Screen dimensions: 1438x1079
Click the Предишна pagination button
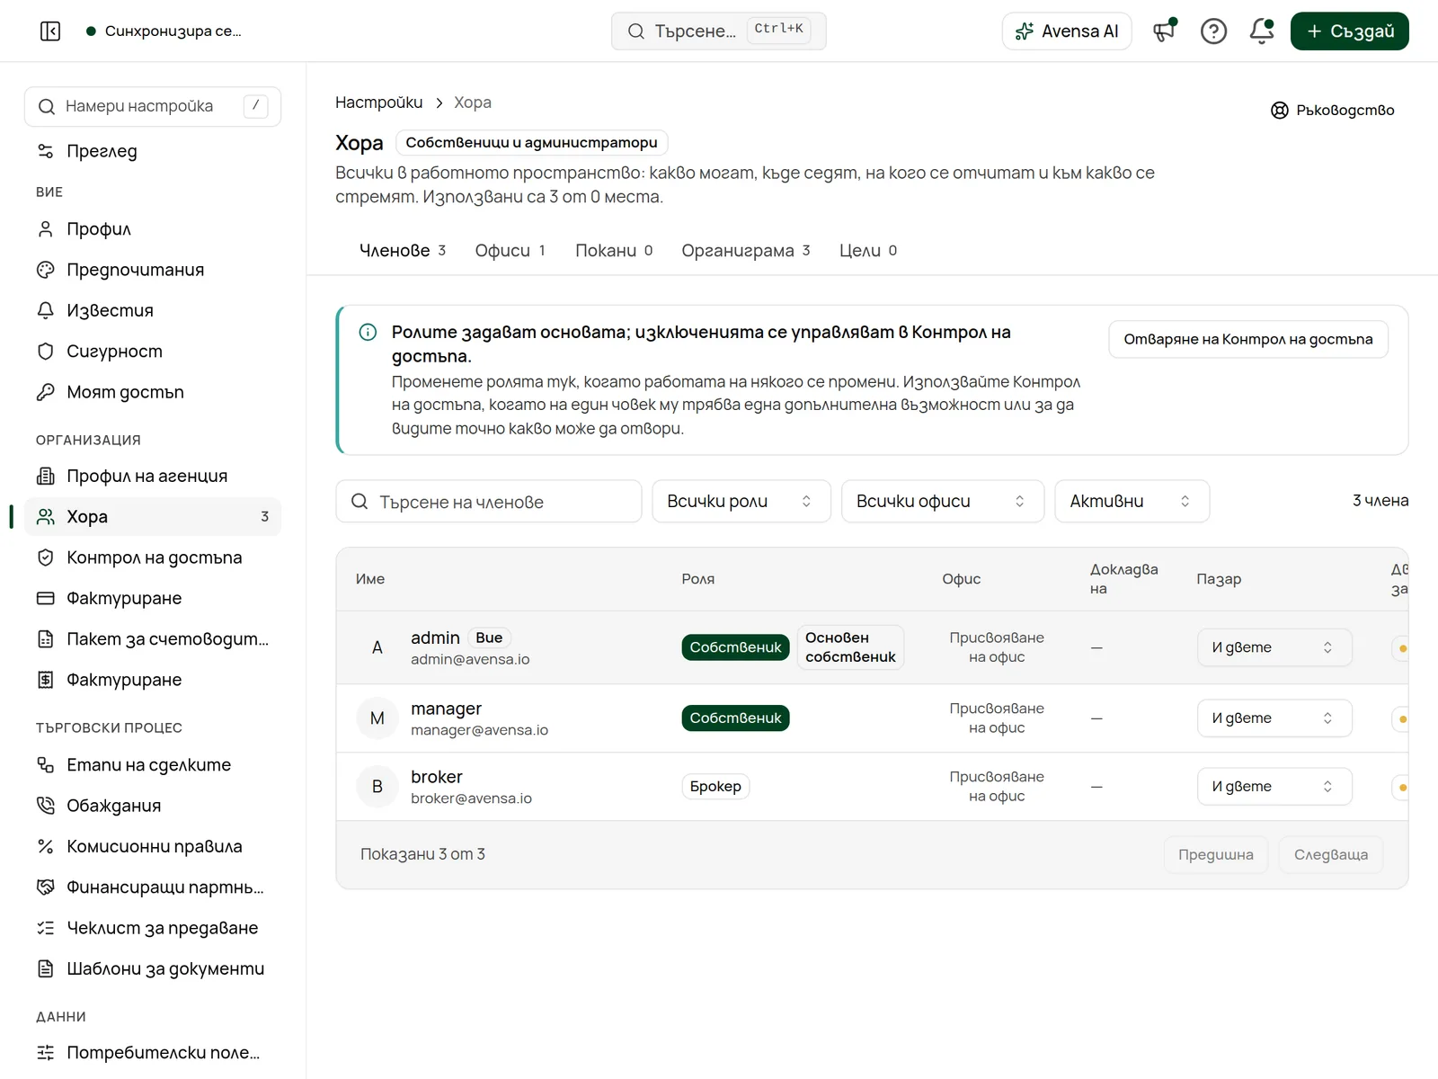pyautogui.click(x=1216, y=854)
